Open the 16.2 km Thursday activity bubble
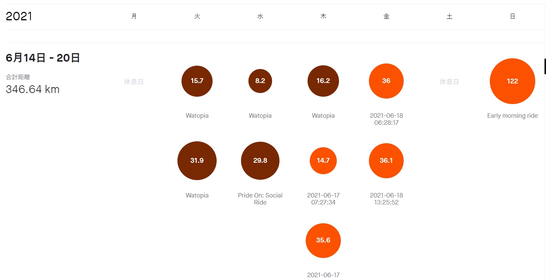The width and height of the screenshot is (546, 279). point(323,81)
